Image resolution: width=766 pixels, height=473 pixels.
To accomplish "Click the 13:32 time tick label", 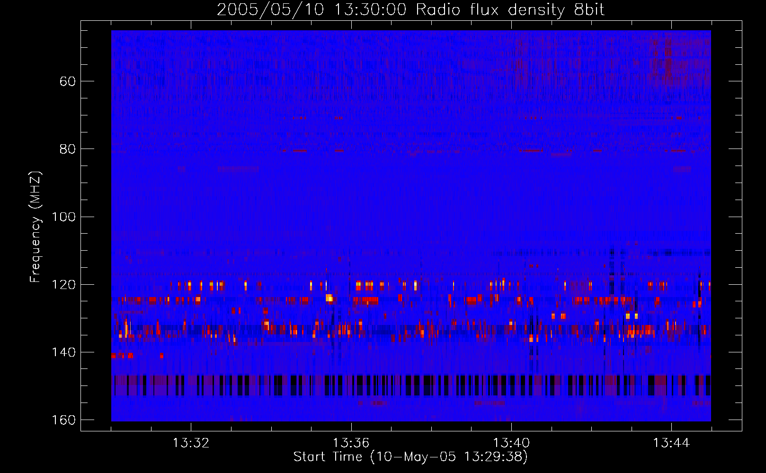I will (191, 443).
